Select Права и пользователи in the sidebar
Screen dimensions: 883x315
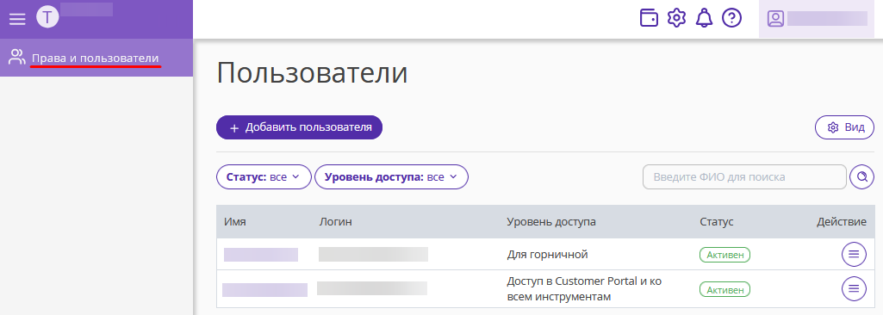96,58
